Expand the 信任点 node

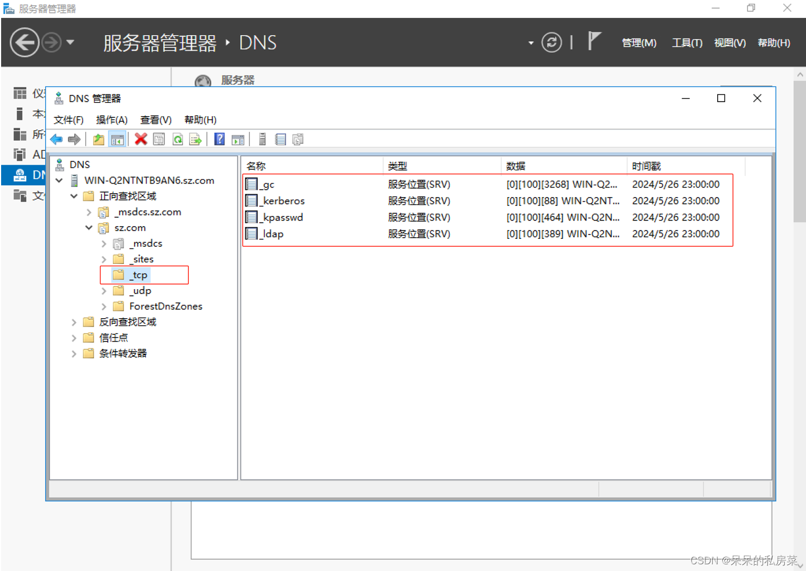click(74, 338)
